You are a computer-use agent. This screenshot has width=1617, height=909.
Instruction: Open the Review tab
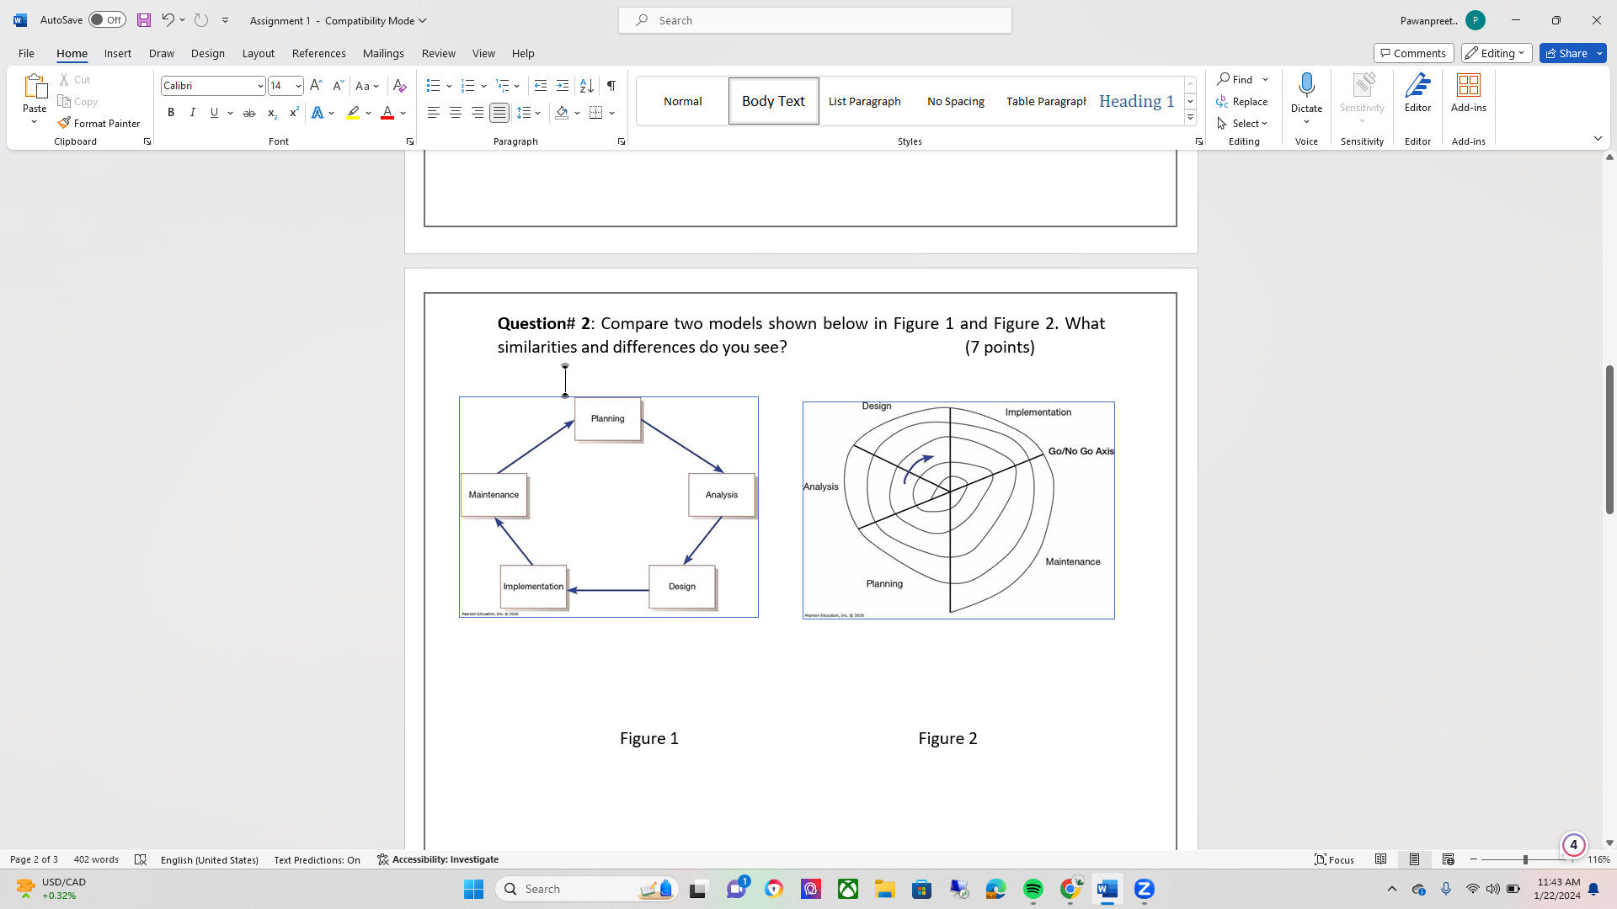(x=438, y=53)
